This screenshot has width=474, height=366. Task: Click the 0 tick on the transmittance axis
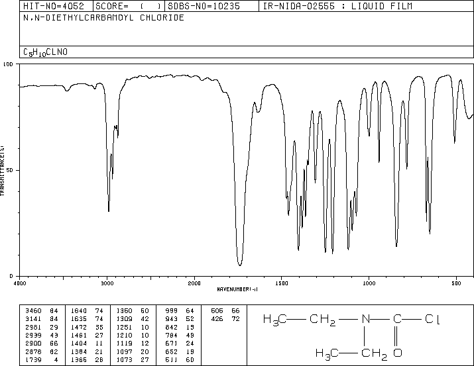pyautogui.click(x=11, y=276)
